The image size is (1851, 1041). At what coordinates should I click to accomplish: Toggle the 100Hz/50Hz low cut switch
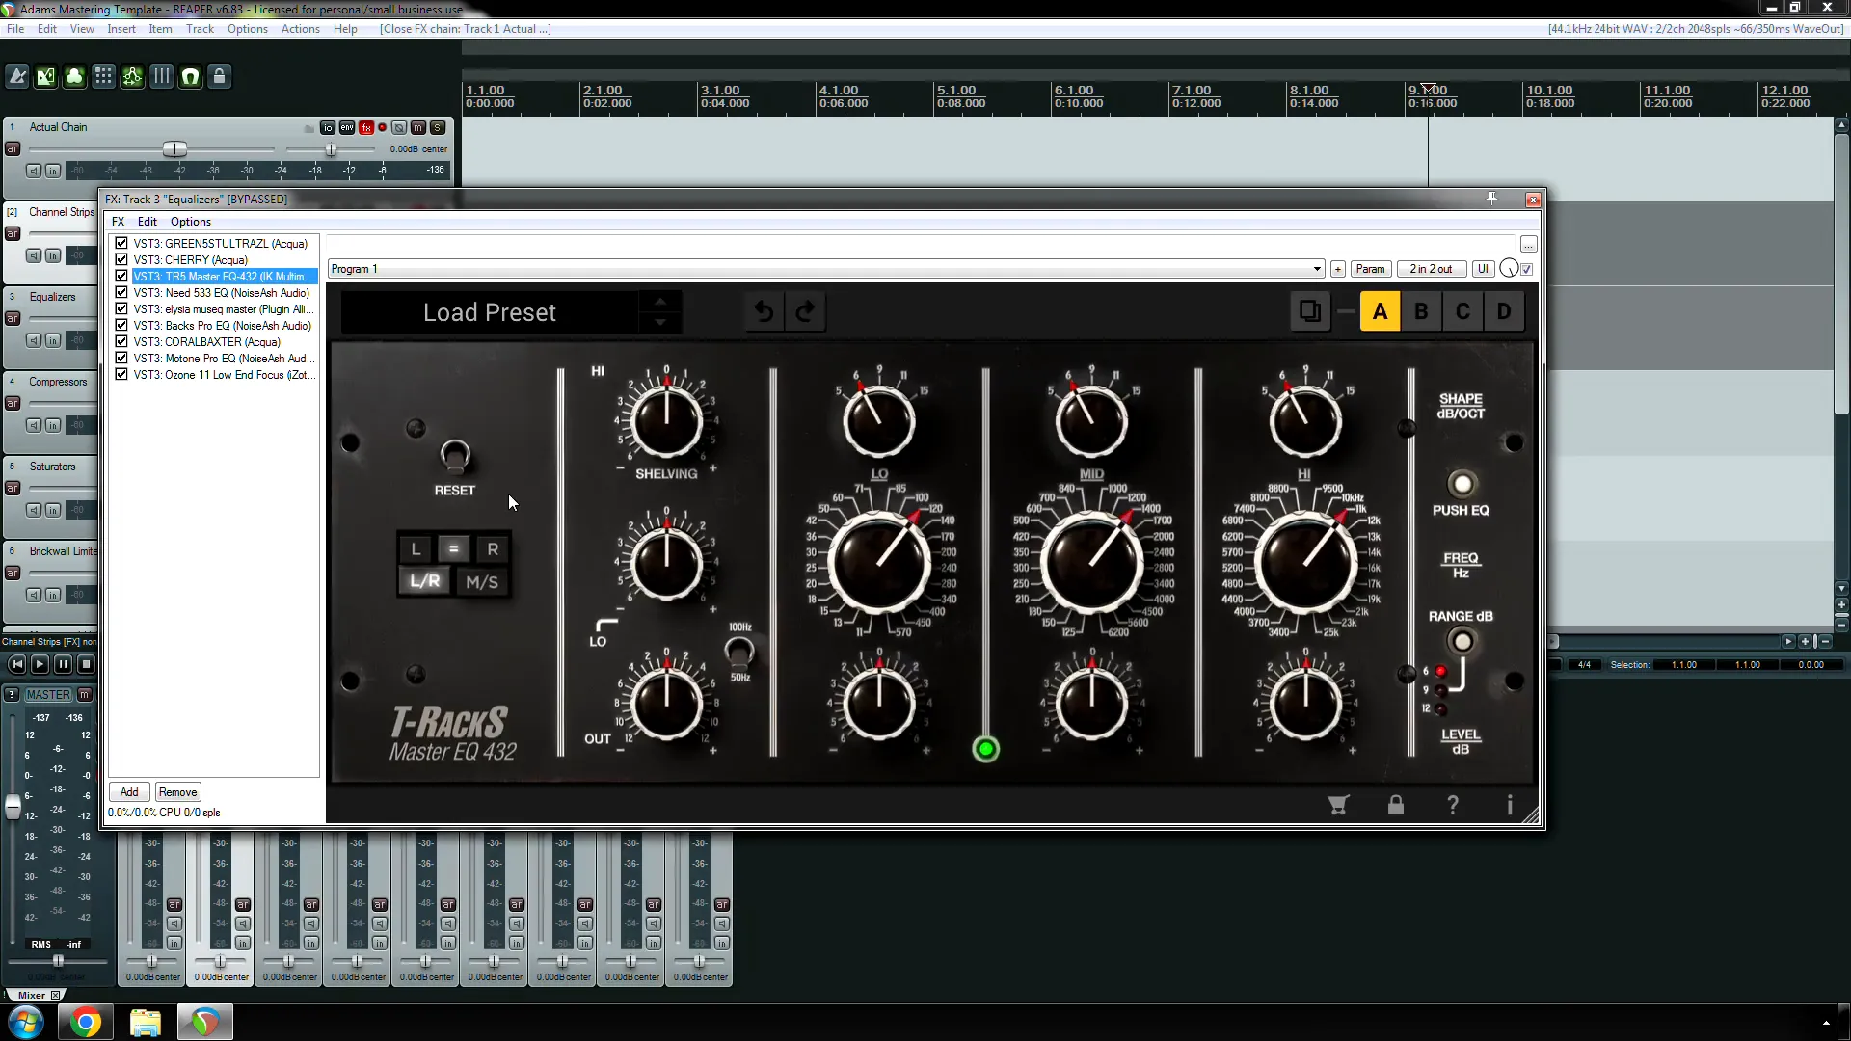pyautogui.click(x=739, y=653)
